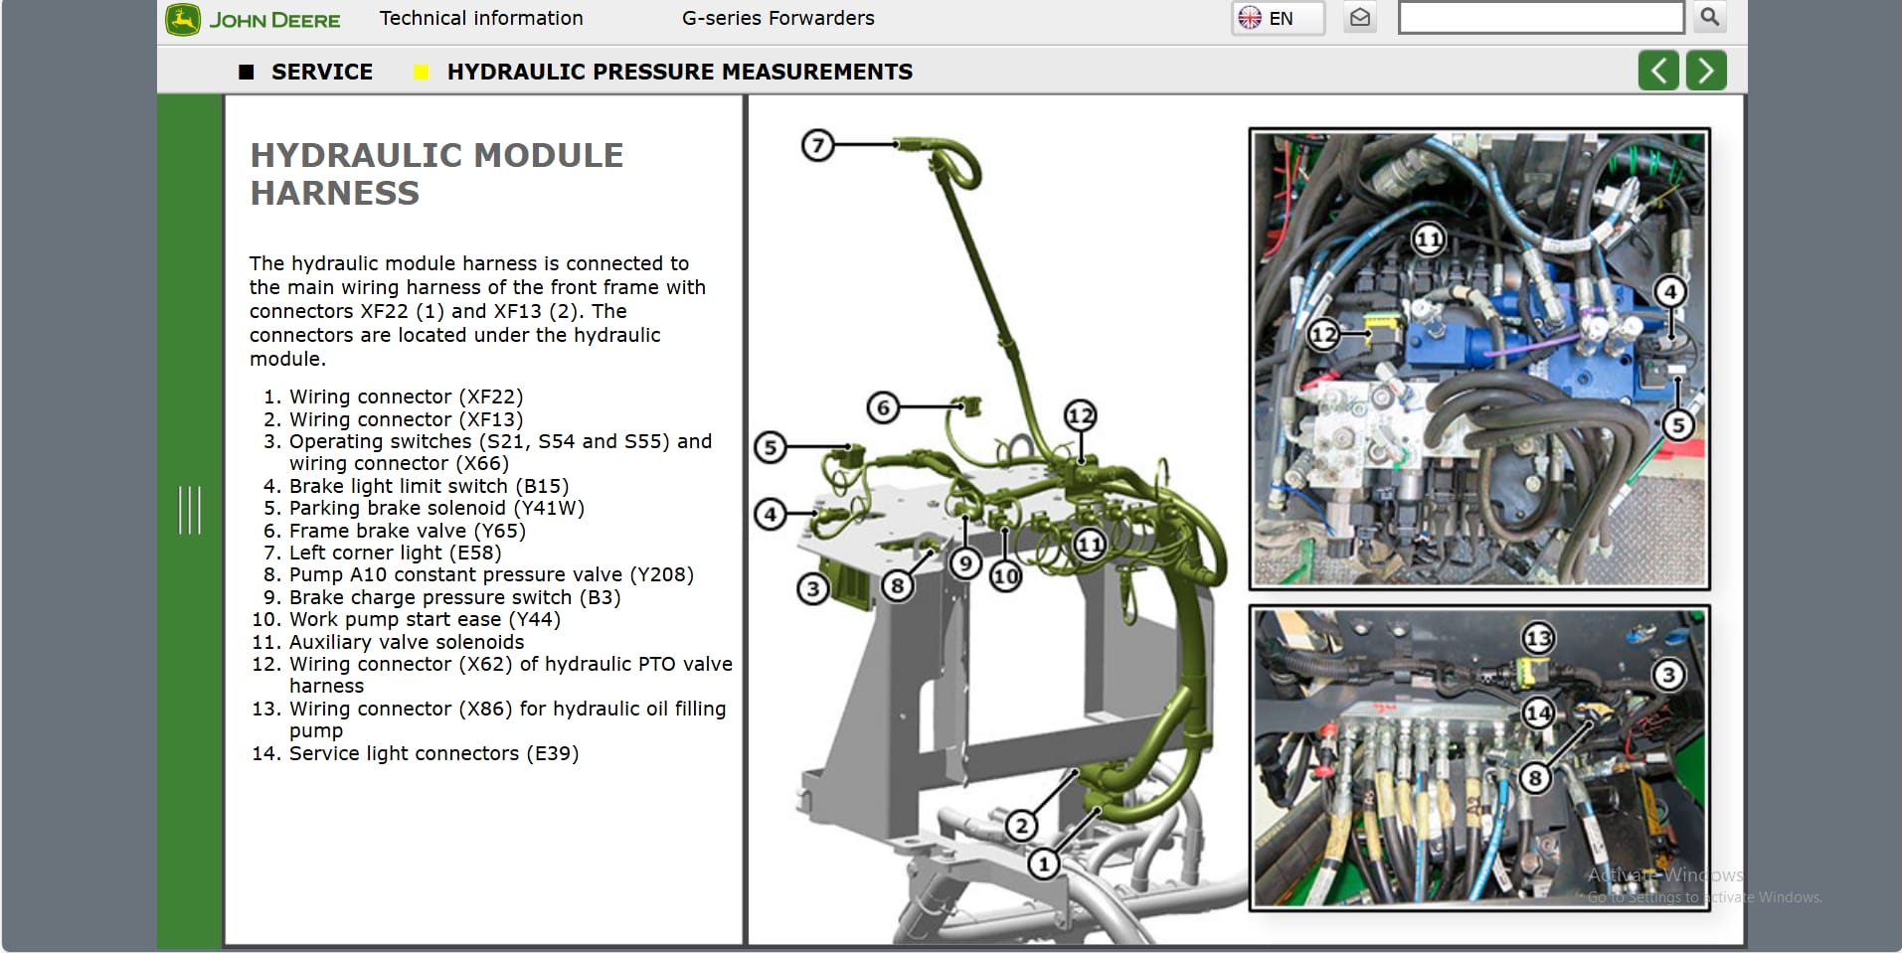Select list item Parking brake solenoid (Y41W)

tap(436, 508)
